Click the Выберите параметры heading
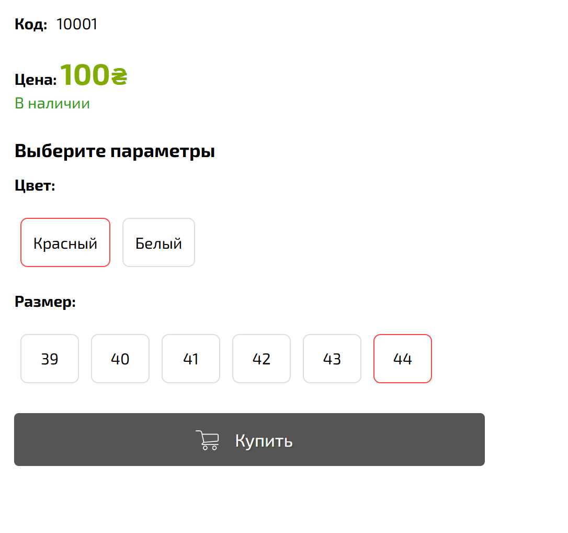Viewport: 568px width, 533px height. point(115,150)
